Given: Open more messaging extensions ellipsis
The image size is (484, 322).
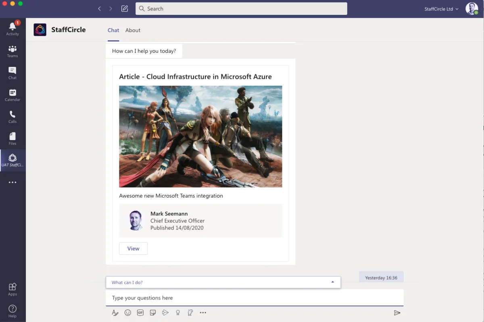Looking at the screenshot, I should click(203, 313).
